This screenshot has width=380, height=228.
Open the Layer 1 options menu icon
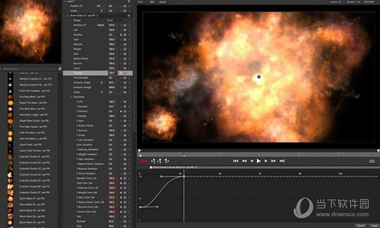[129, 1]
